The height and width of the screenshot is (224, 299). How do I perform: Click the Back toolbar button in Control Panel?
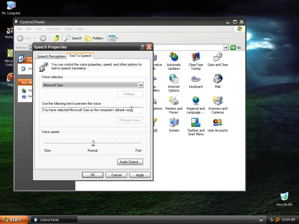(24, 38)
